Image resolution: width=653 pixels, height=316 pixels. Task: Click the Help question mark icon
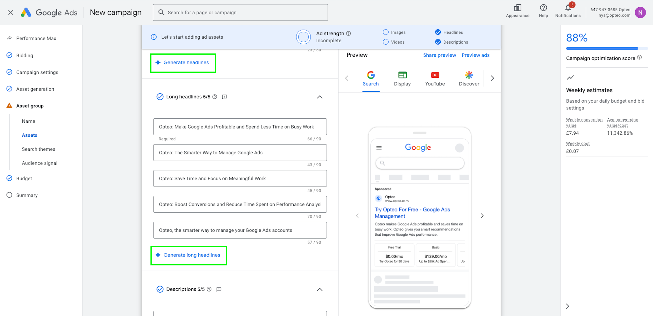point(543,8)
